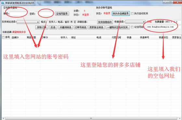Focus the 账号 input field
Viewport: 182px width, 120px height.
pos(18,14)
